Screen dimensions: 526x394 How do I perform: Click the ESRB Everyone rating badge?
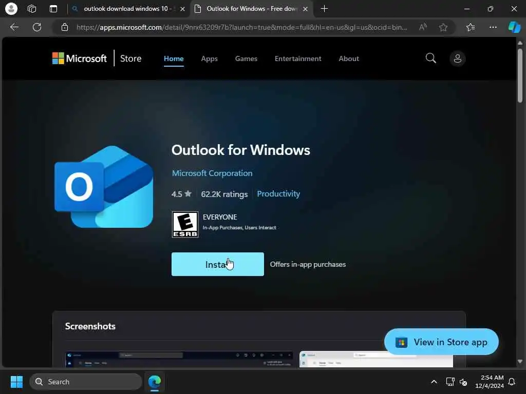coord(185,225)
